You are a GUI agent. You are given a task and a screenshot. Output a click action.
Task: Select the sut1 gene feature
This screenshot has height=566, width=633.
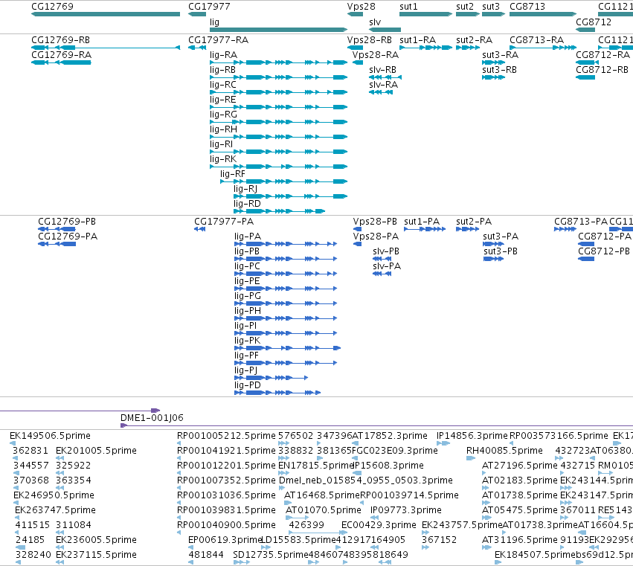pos(426,14)
